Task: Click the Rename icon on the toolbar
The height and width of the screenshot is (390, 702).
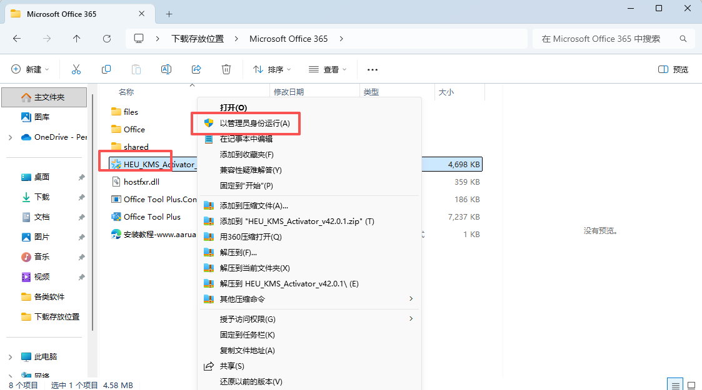Action: [x=166, y=69]
